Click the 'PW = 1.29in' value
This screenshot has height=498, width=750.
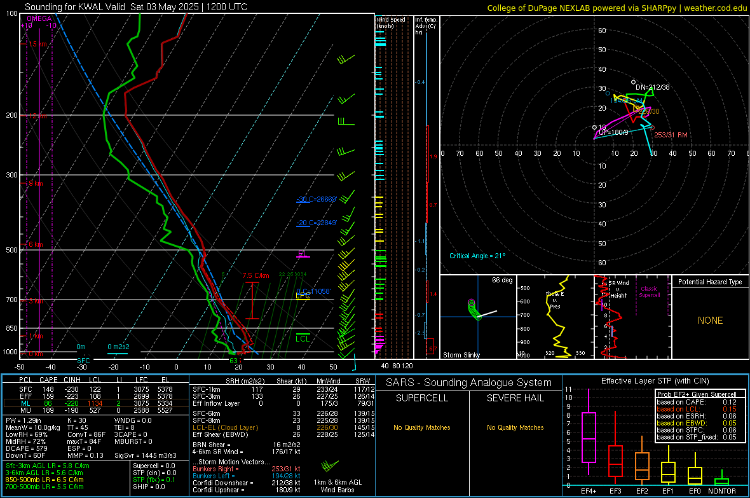24,420
